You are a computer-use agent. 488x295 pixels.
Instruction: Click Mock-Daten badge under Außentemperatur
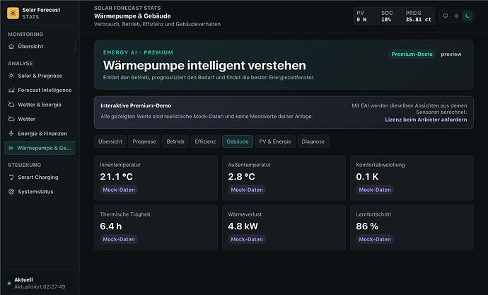click(247, 190)
